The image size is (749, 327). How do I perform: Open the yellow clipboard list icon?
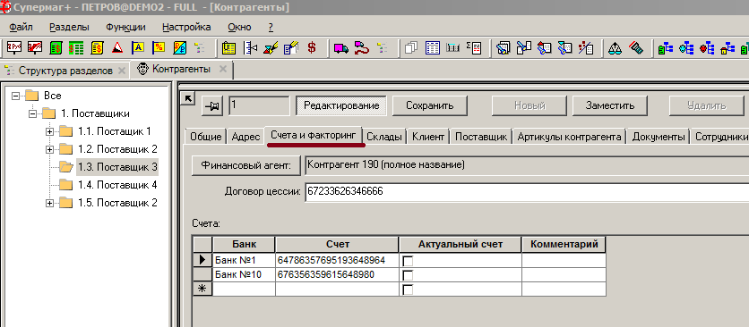point(228,47)
